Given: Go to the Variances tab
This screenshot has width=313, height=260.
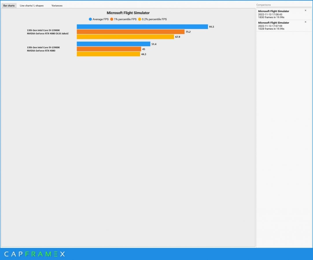Looking at the screenshot, I should [x=57, y=5].
